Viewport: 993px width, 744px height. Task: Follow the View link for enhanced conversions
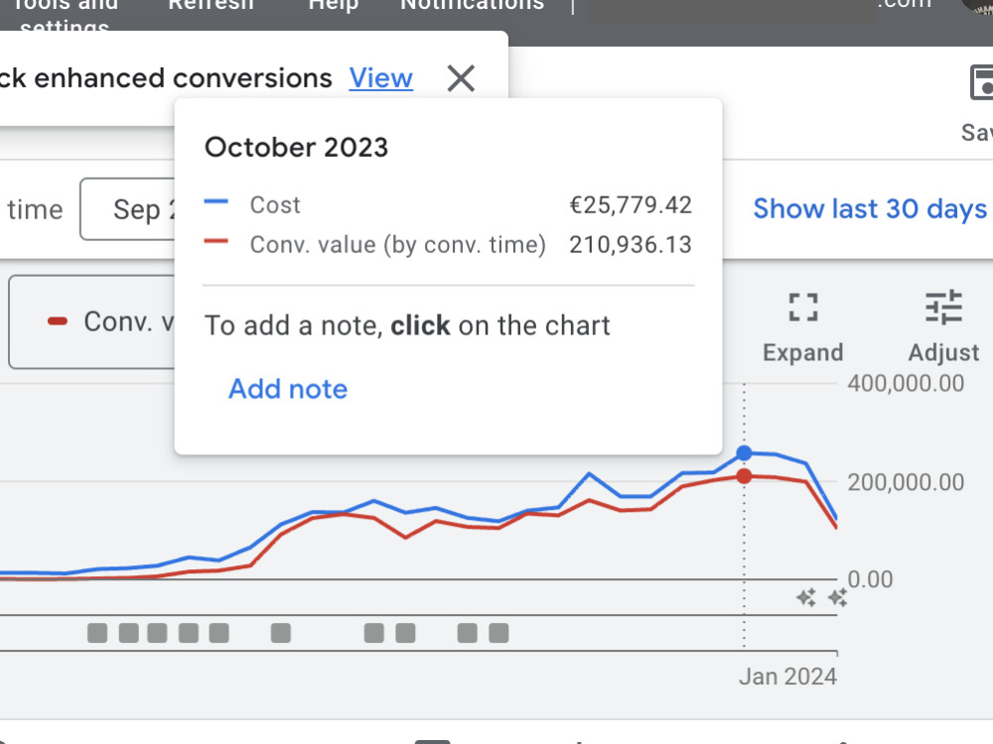pyautogui.click(x=380, y=78)
